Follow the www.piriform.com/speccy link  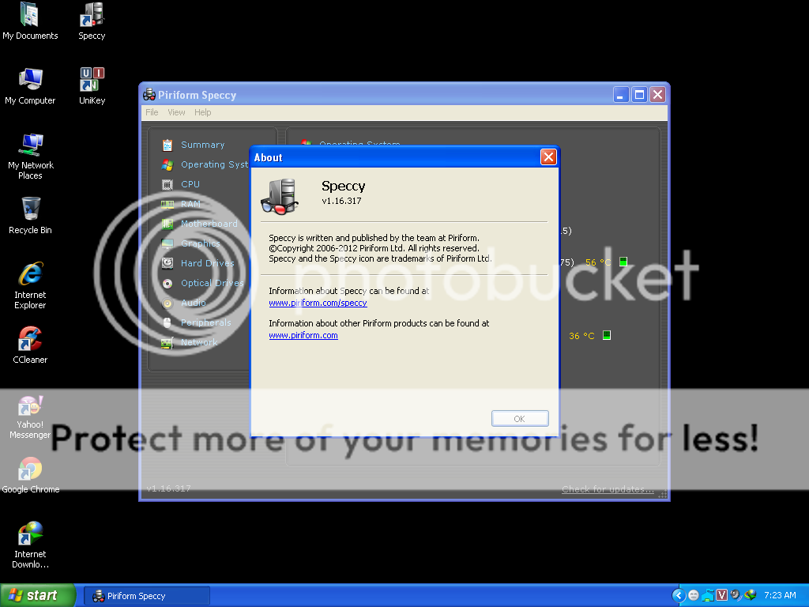(x=318, y=303)
